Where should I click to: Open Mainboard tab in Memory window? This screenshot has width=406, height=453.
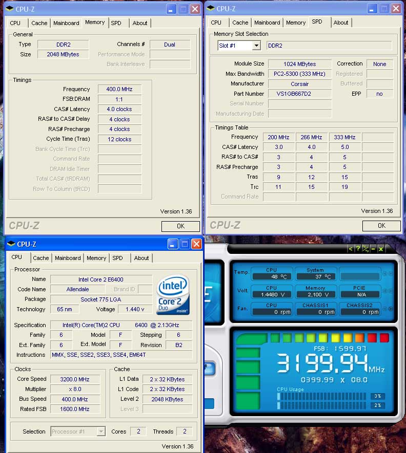(66, 23)
